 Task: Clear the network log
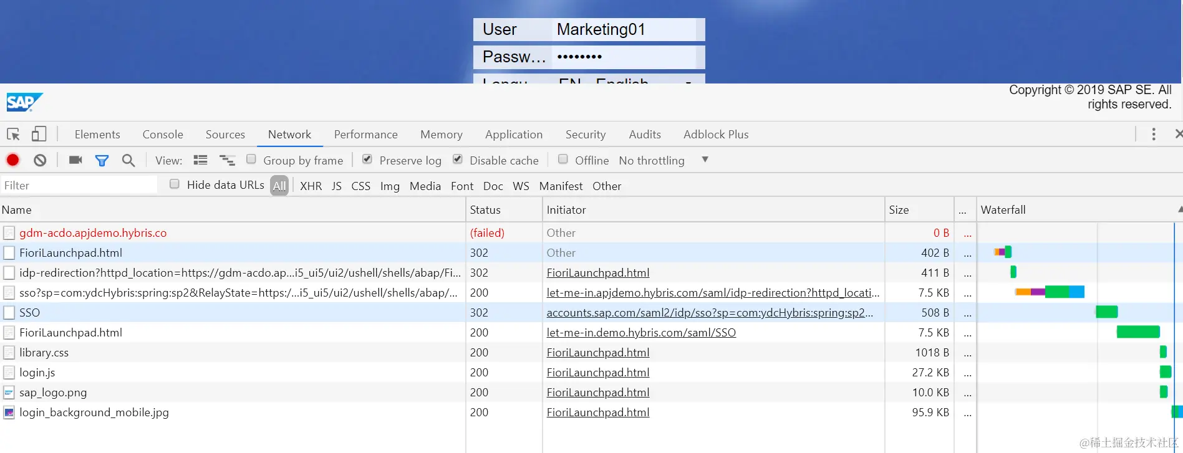click(40, 160)
